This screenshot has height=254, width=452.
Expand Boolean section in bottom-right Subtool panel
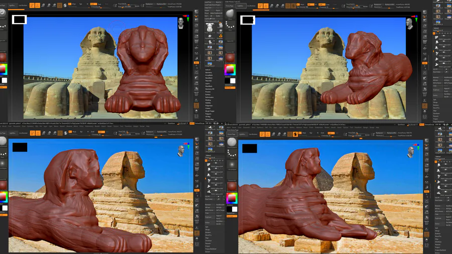click(x=437, y=233)
